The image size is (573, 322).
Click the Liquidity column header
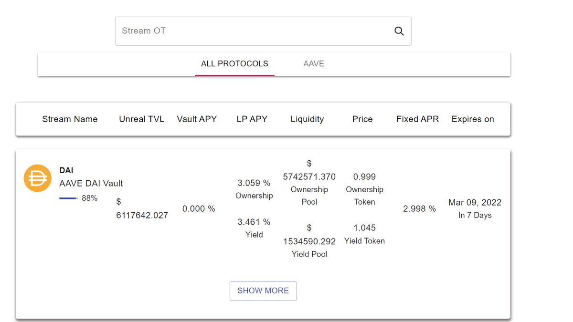307,119
